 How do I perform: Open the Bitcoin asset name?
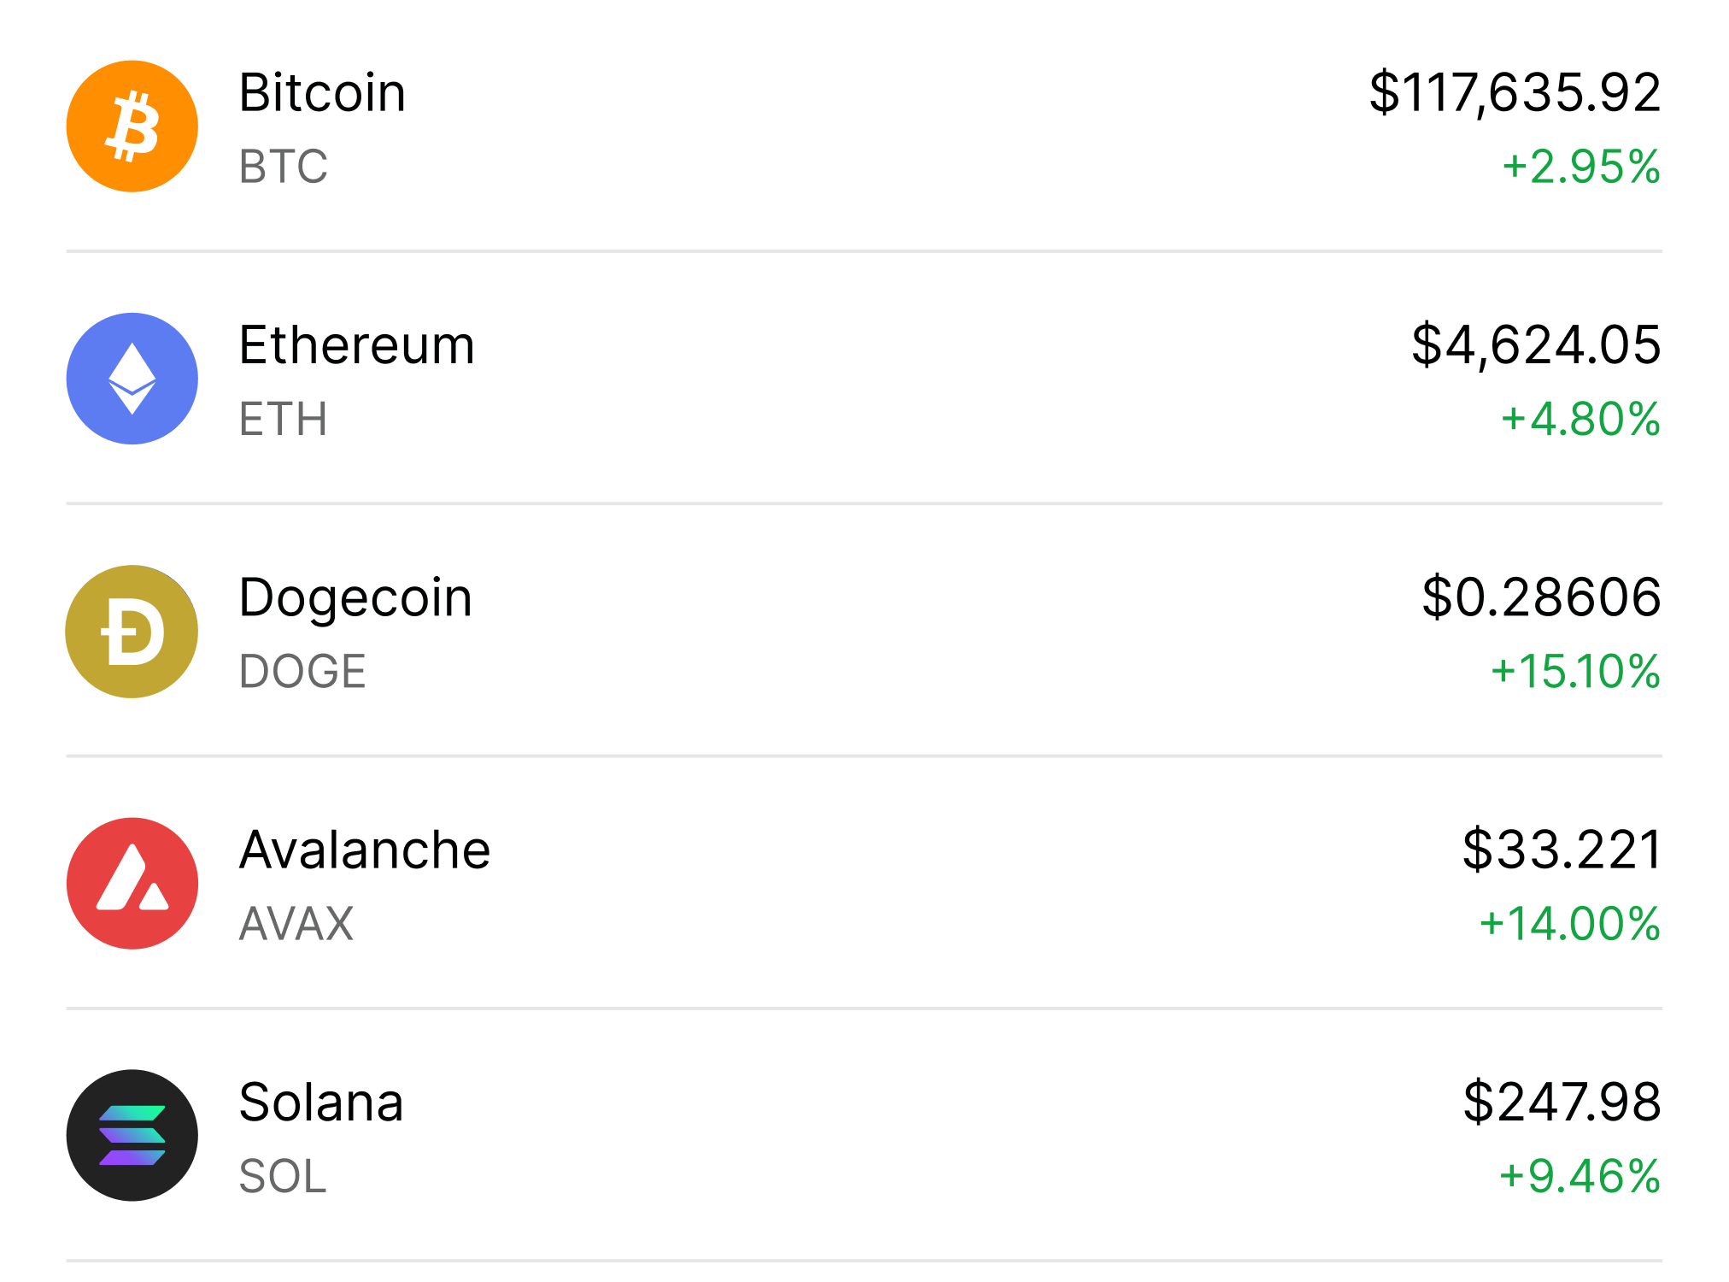tap(322, 92)
